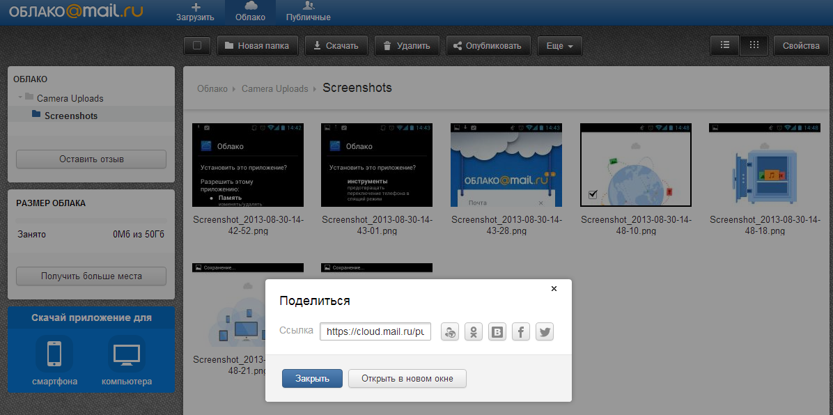This screenshot has height=415, width=833.
Task: Go to Облако in breadcrumb
Action: pos(212,88)
